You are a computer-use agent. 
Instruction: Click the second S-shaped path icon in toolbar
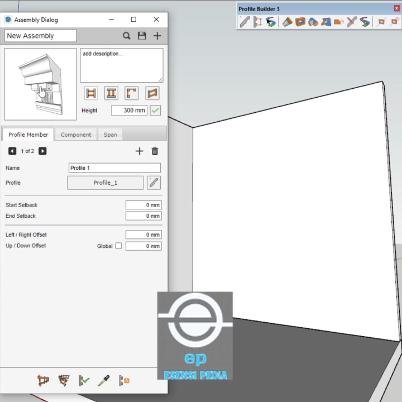[364, 22]
